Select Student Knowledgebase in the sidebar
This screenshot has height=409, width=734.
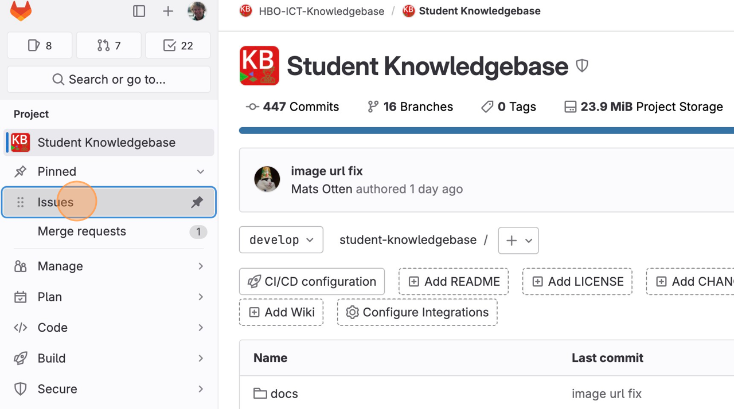(x=109, y=142)
